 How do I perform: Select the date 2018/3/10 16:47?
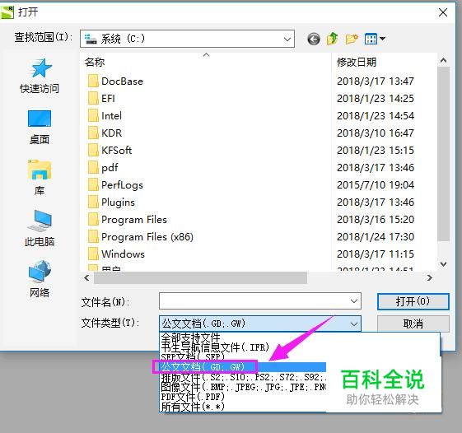pyautogui.click(x=376, y=133)
